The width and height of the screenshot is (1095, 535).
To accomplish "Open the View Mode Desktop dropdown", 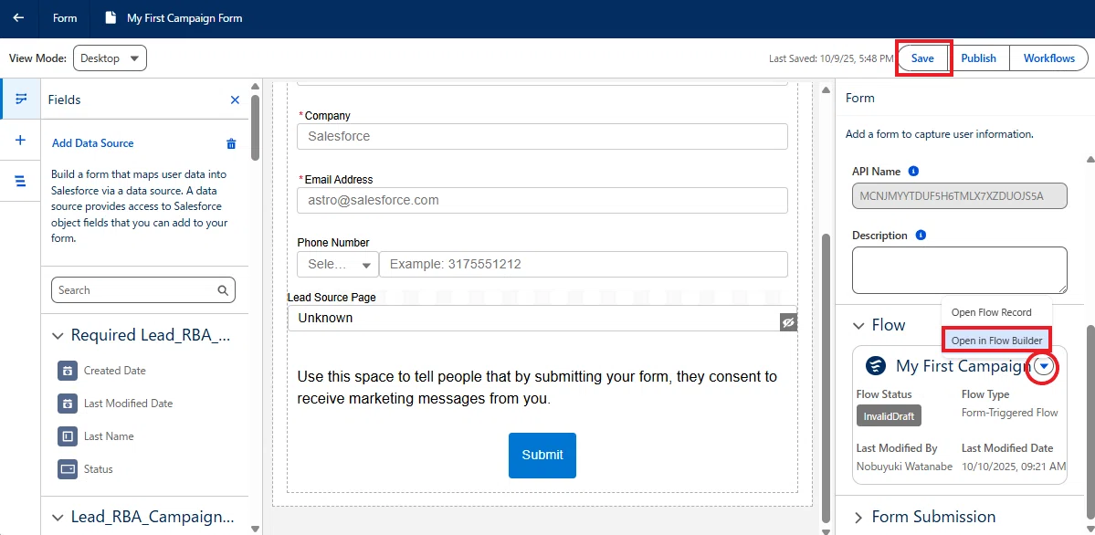I will pos(110,58).
